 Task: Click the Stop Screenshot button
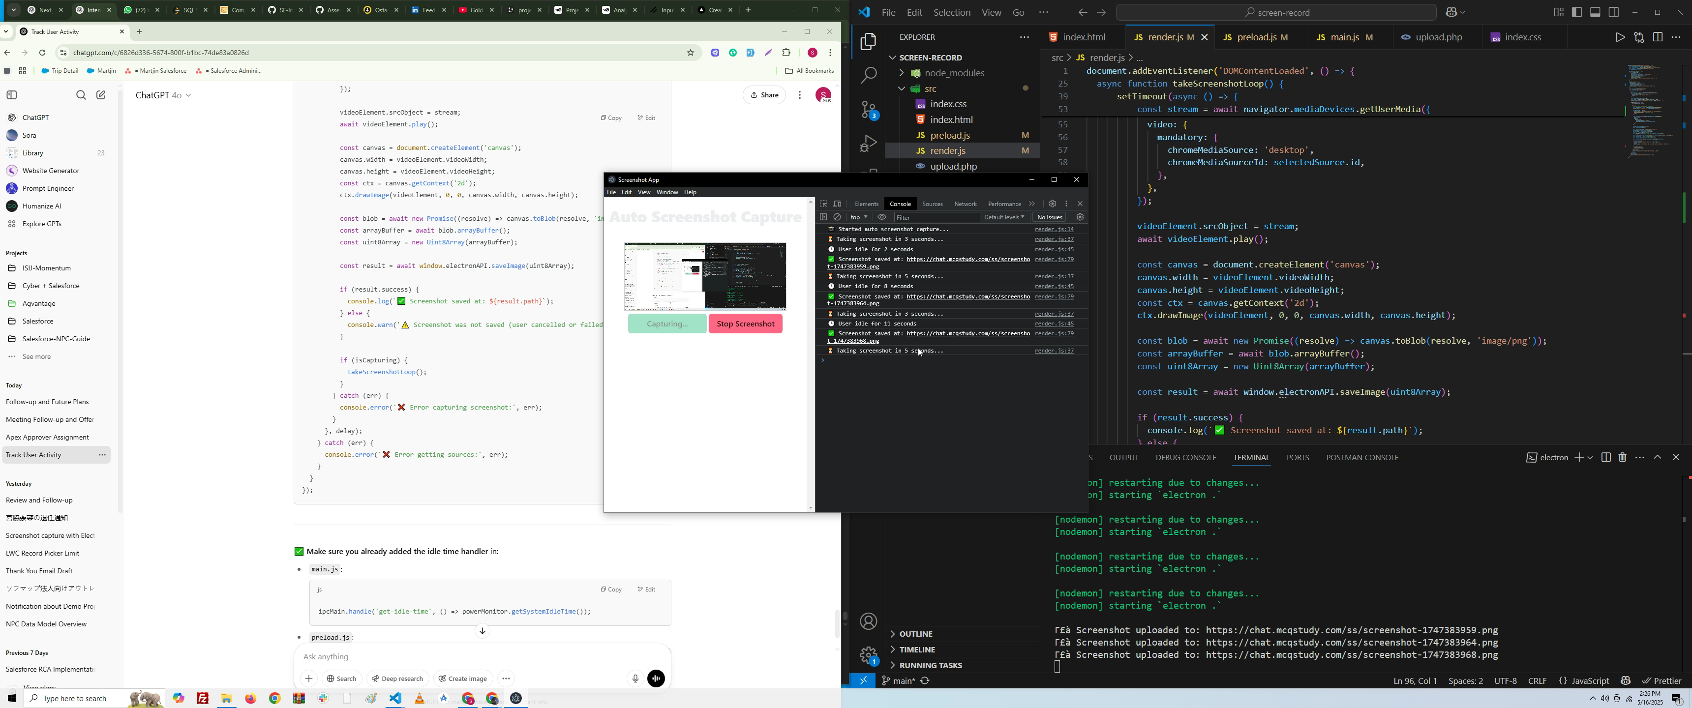(745, 324)
